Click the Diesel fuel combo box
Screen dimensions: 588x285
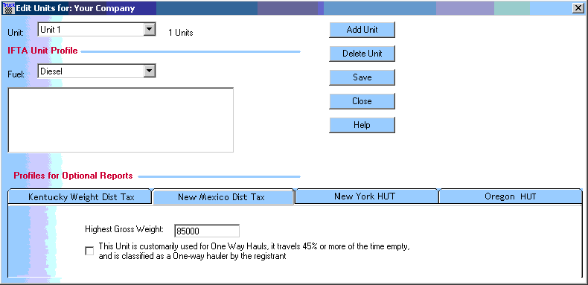97,71
